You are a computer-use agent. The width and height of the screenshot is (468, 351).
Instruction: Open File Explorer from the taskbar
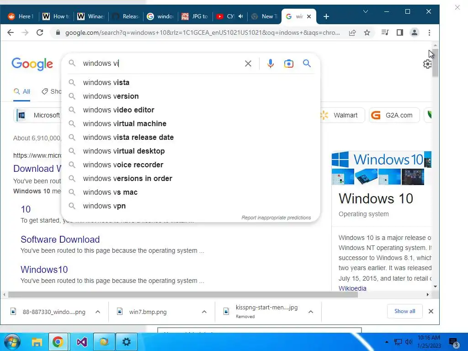[x=37, y=342]
